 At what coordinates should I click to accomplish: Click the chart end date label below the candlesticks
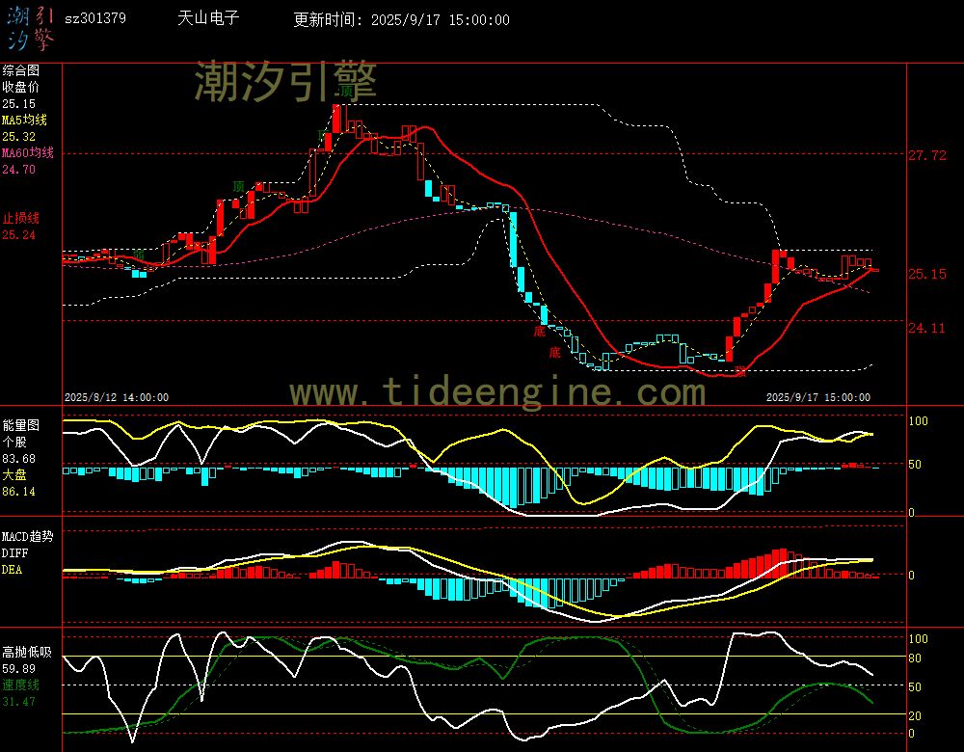tap(818, 398)
